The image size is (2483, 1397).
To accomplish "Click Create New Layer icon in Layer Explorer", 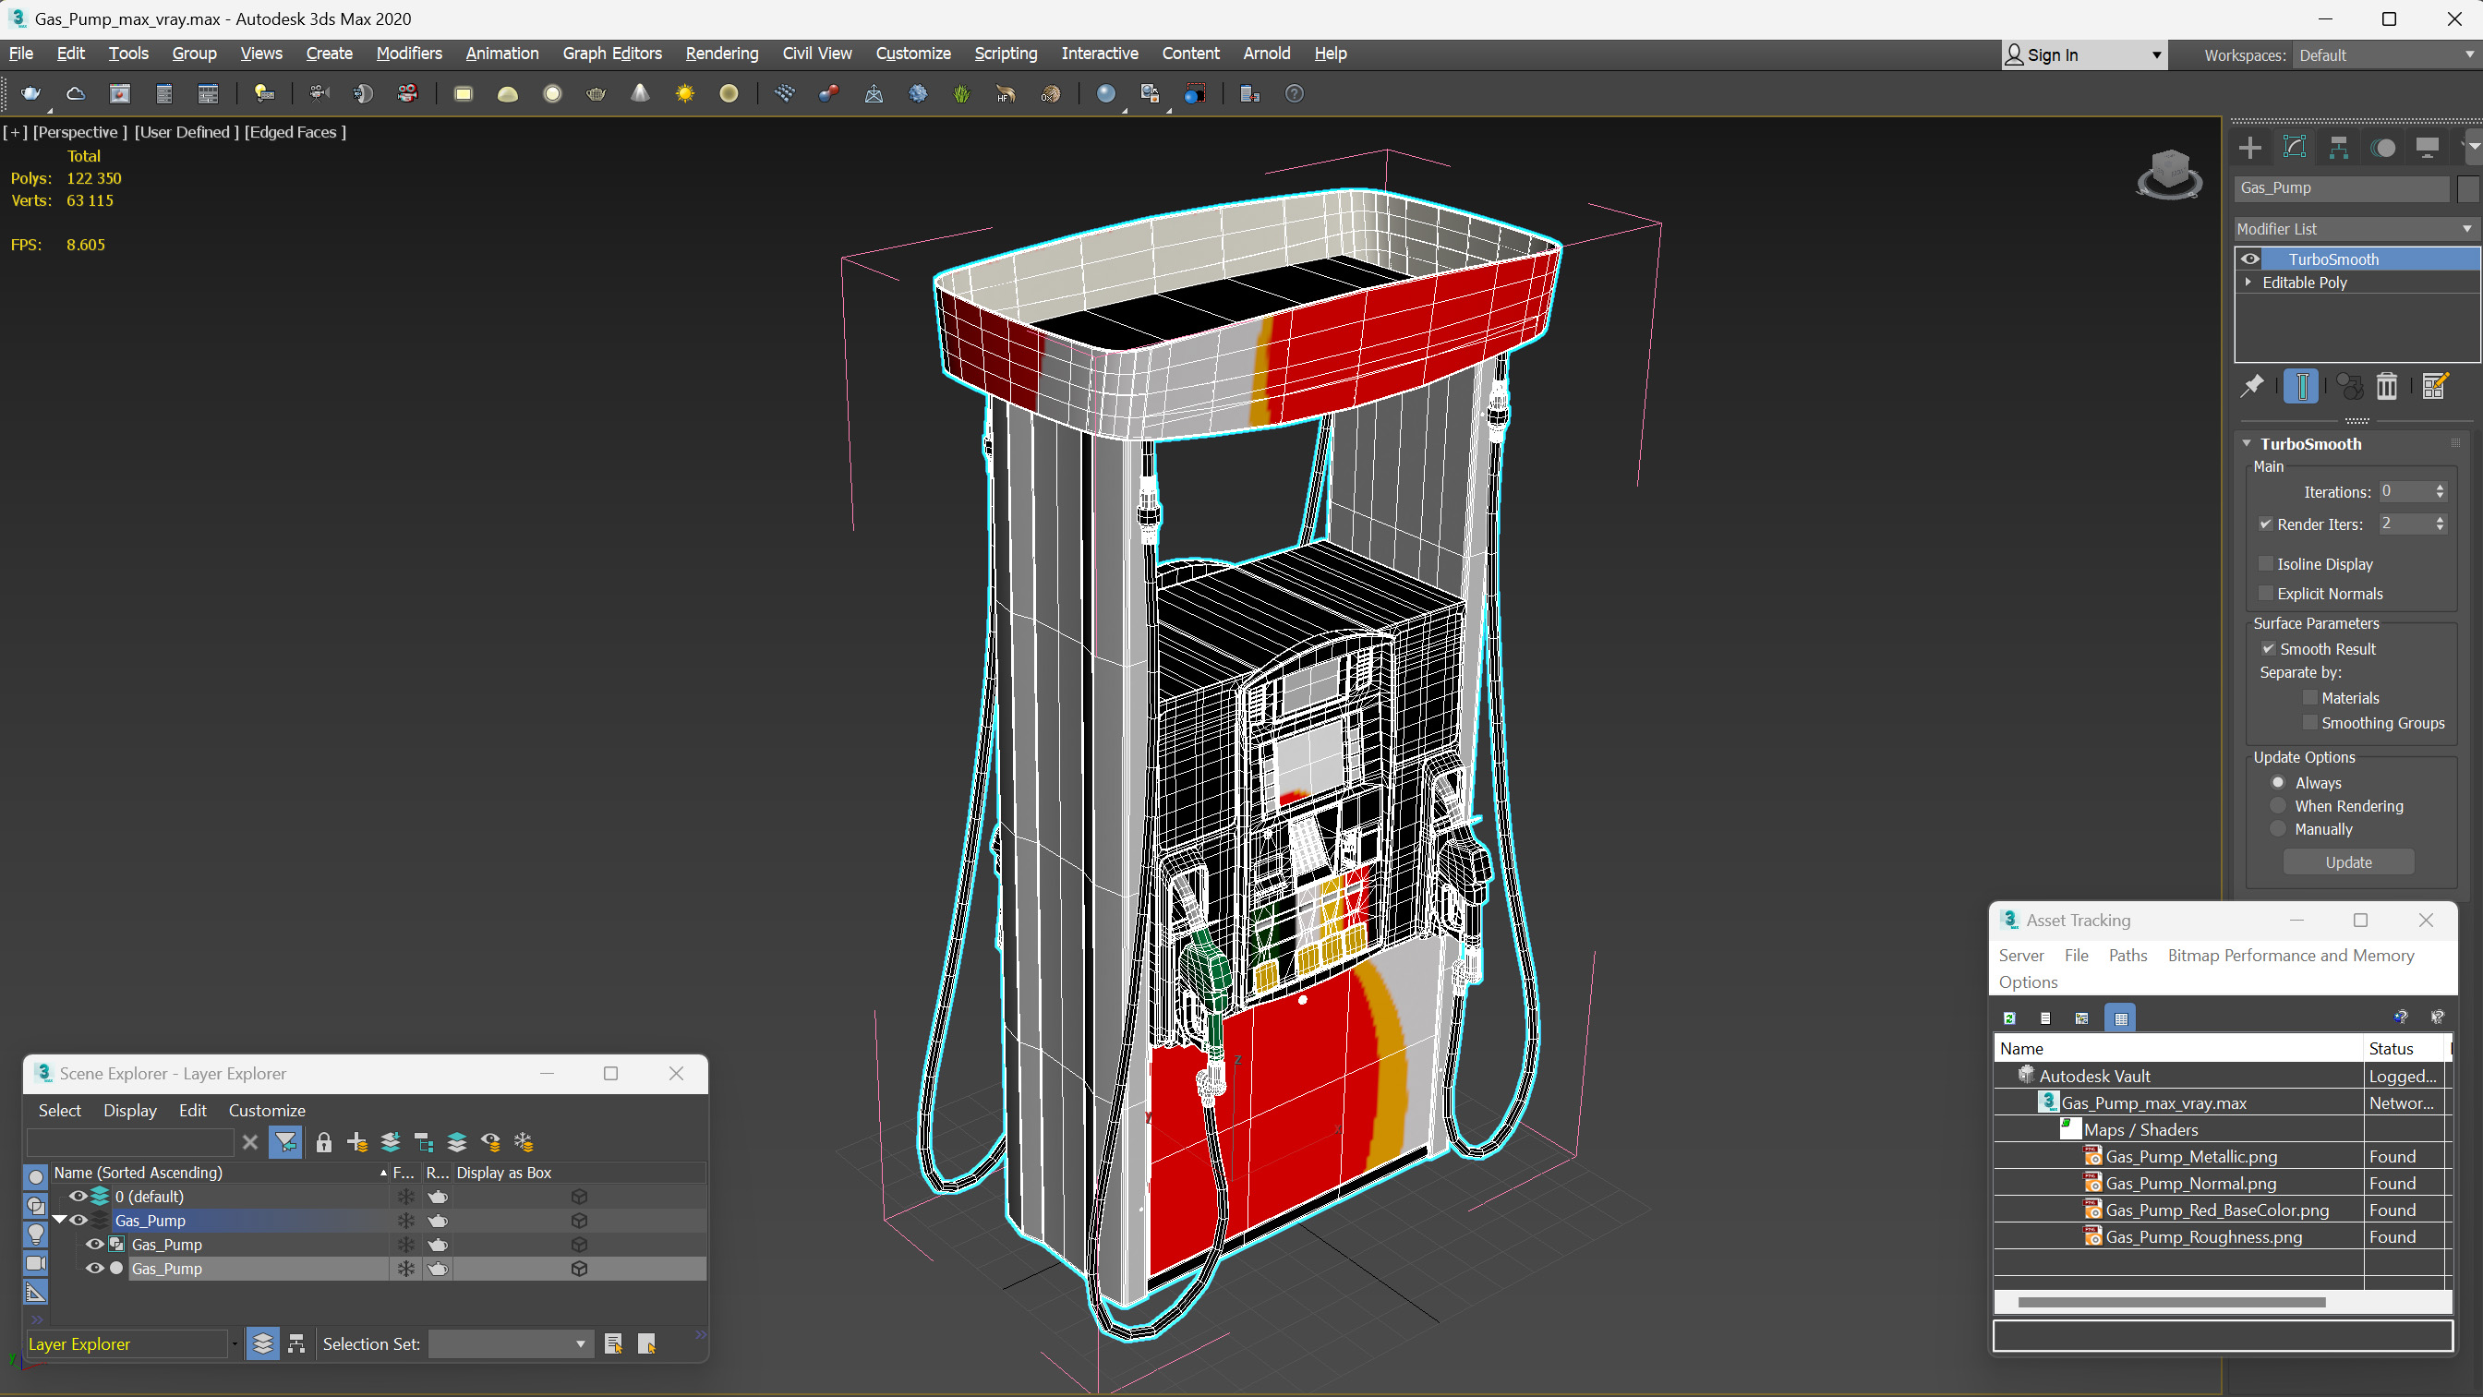I will [x=357, y=1142].
